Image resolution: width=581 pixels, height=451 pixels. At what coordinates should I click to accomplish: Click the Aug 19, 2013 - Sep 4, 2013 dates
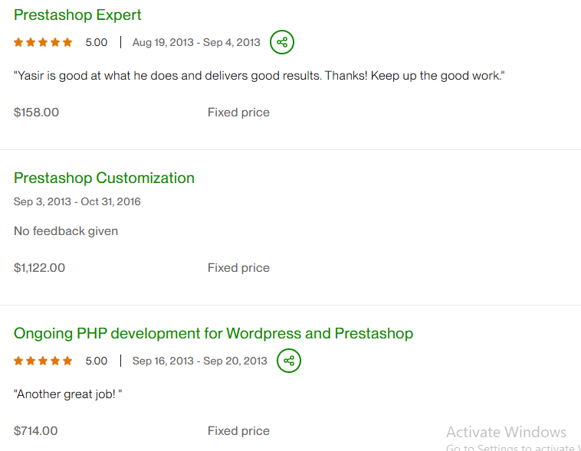click(196, 42)
